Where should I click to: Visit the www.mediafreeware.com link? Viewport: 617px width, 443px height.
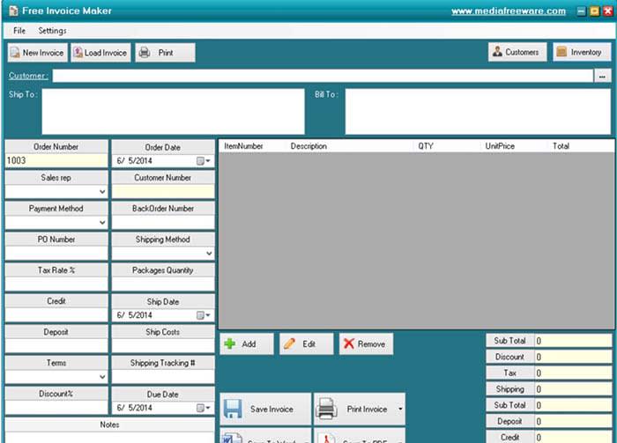click(x=508, y=11)
